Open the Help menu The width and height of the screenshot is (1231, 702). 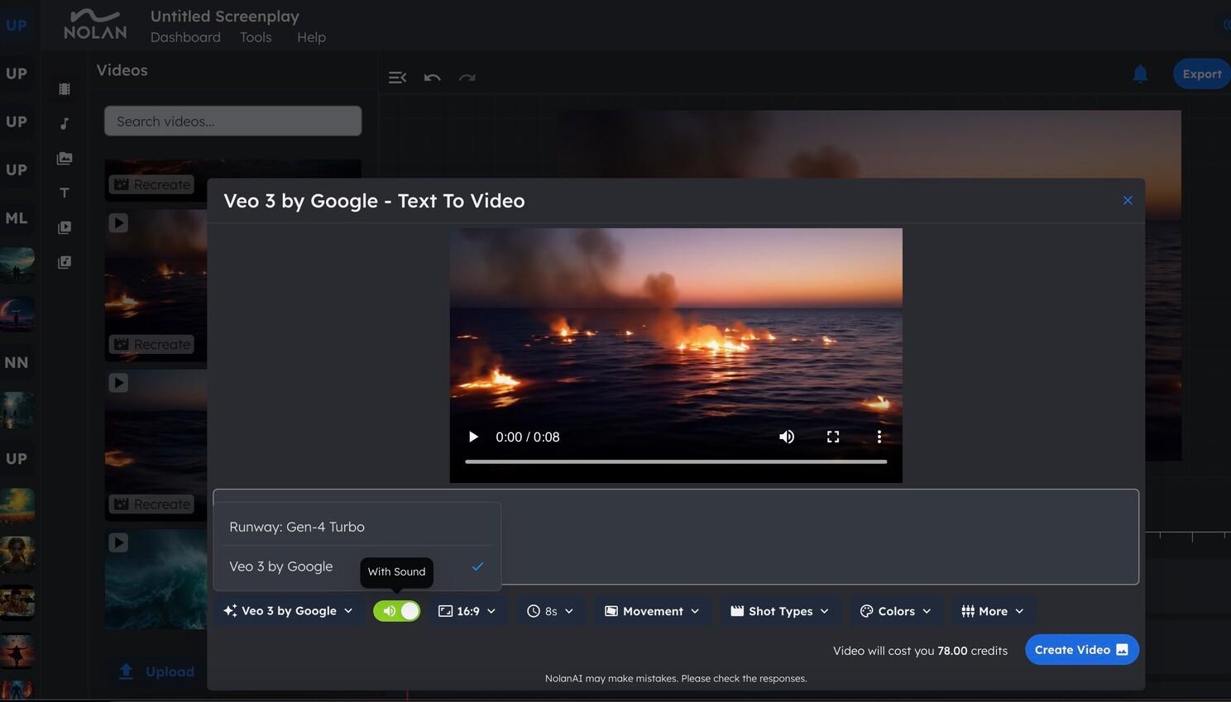click(311, 37)
